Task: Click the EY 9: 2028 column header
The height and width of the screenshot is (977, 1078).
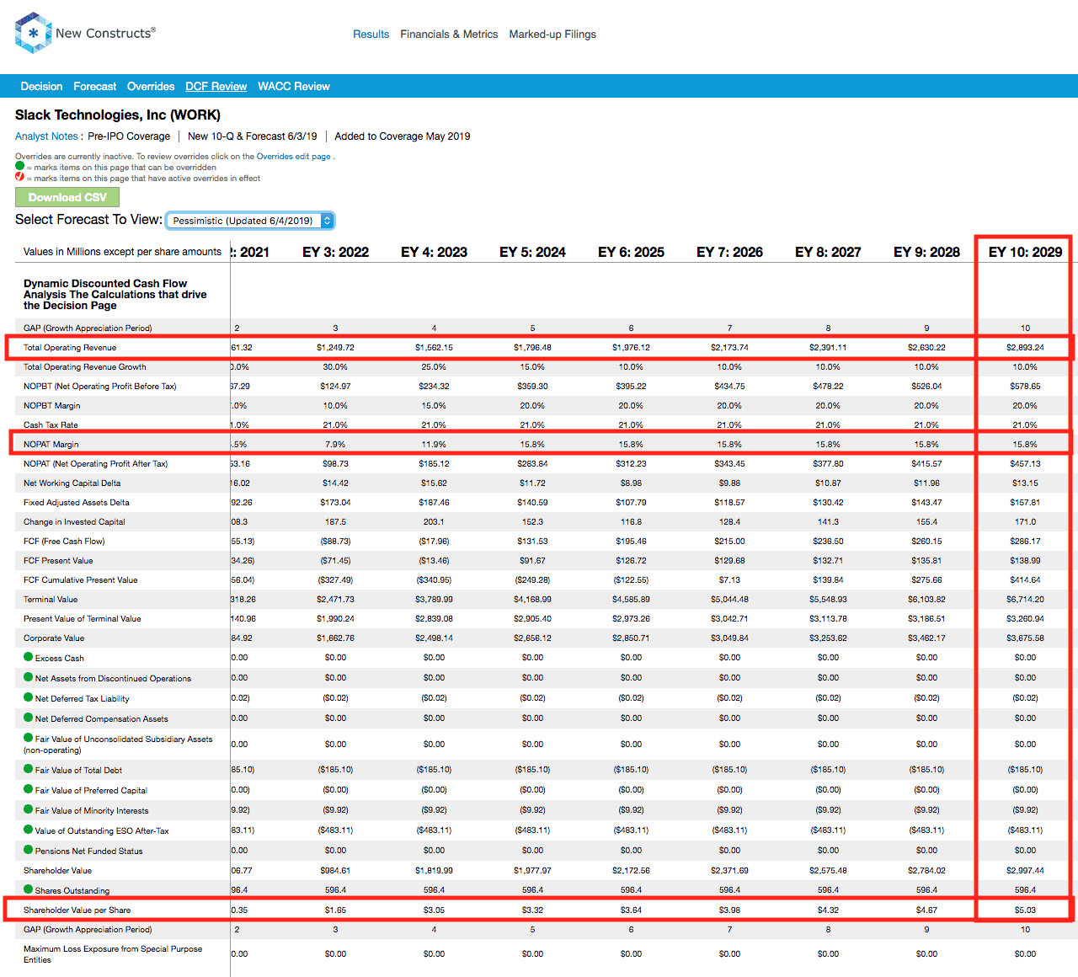Action: click(926, 252)
